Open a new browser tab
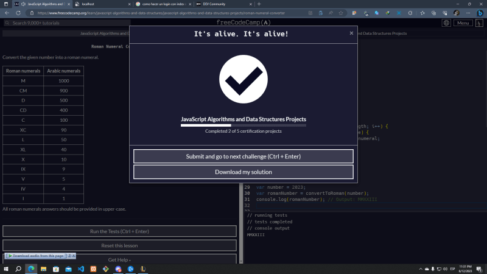 259,4
